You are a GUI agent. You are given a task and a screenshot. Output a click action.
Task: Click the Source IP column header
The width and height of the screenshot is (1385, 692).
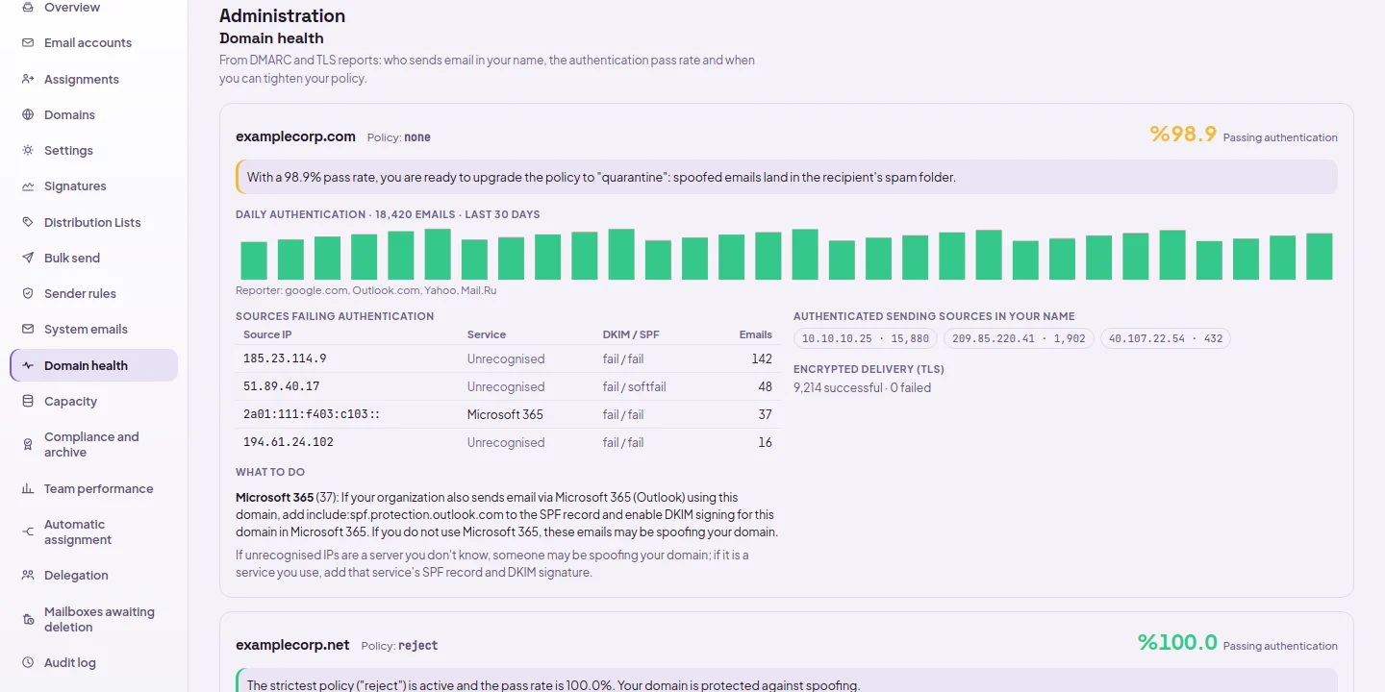[267, 334]
